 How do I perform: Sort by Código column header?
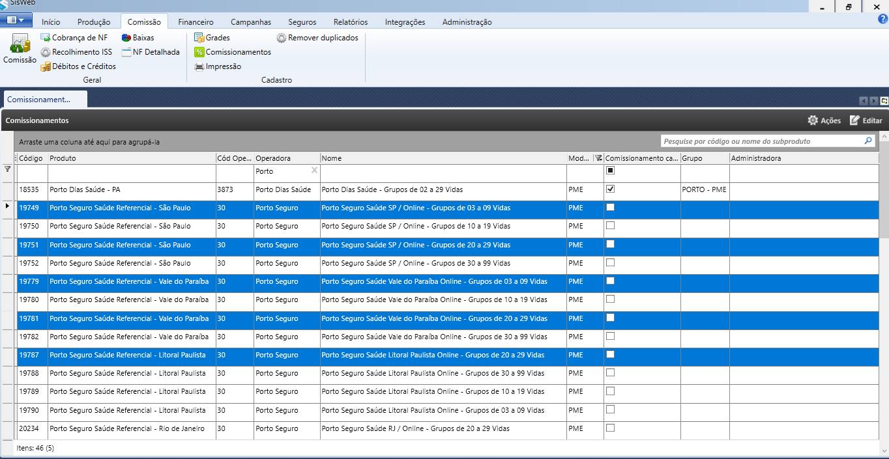click(x=31, y=158)
